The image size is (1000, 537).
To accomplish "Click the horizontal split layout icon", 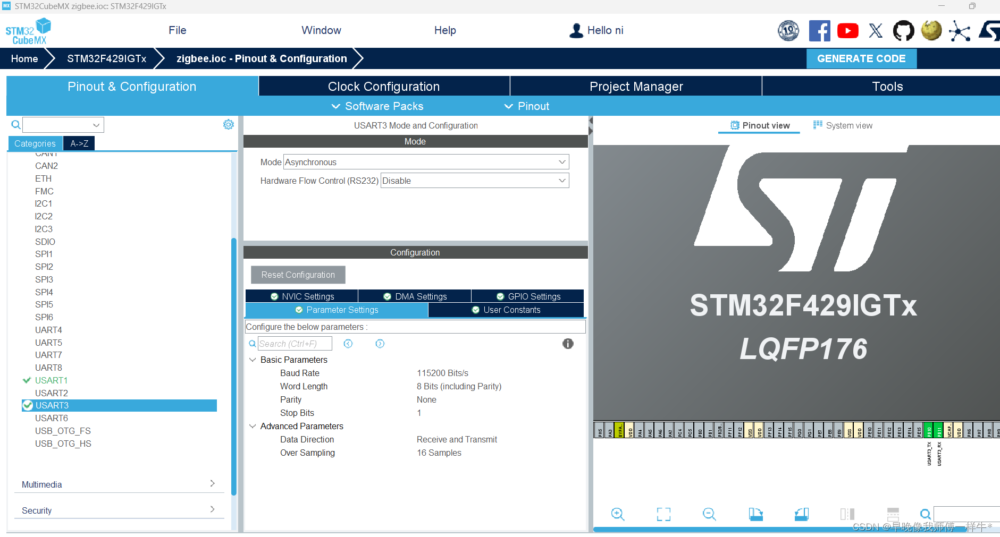I will click(x=893, y=514).
